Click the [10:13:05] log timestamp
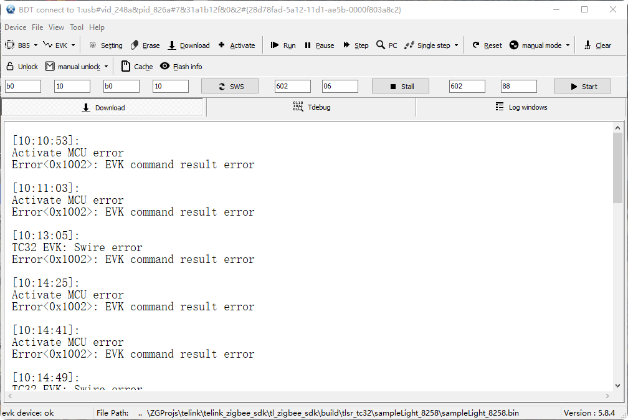The height and width of the screenshot is (420, 628). click(x=45, y=236)
